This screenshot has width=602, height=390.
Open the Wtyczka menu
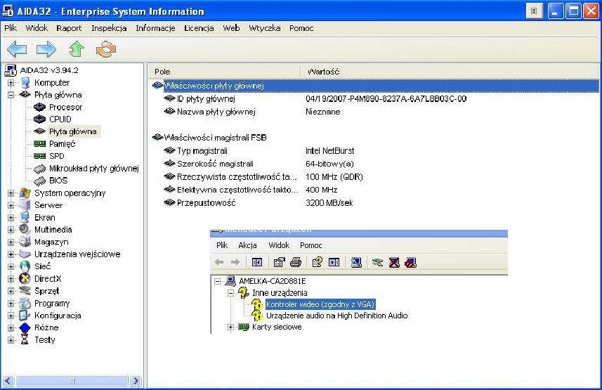click(265, 28)
